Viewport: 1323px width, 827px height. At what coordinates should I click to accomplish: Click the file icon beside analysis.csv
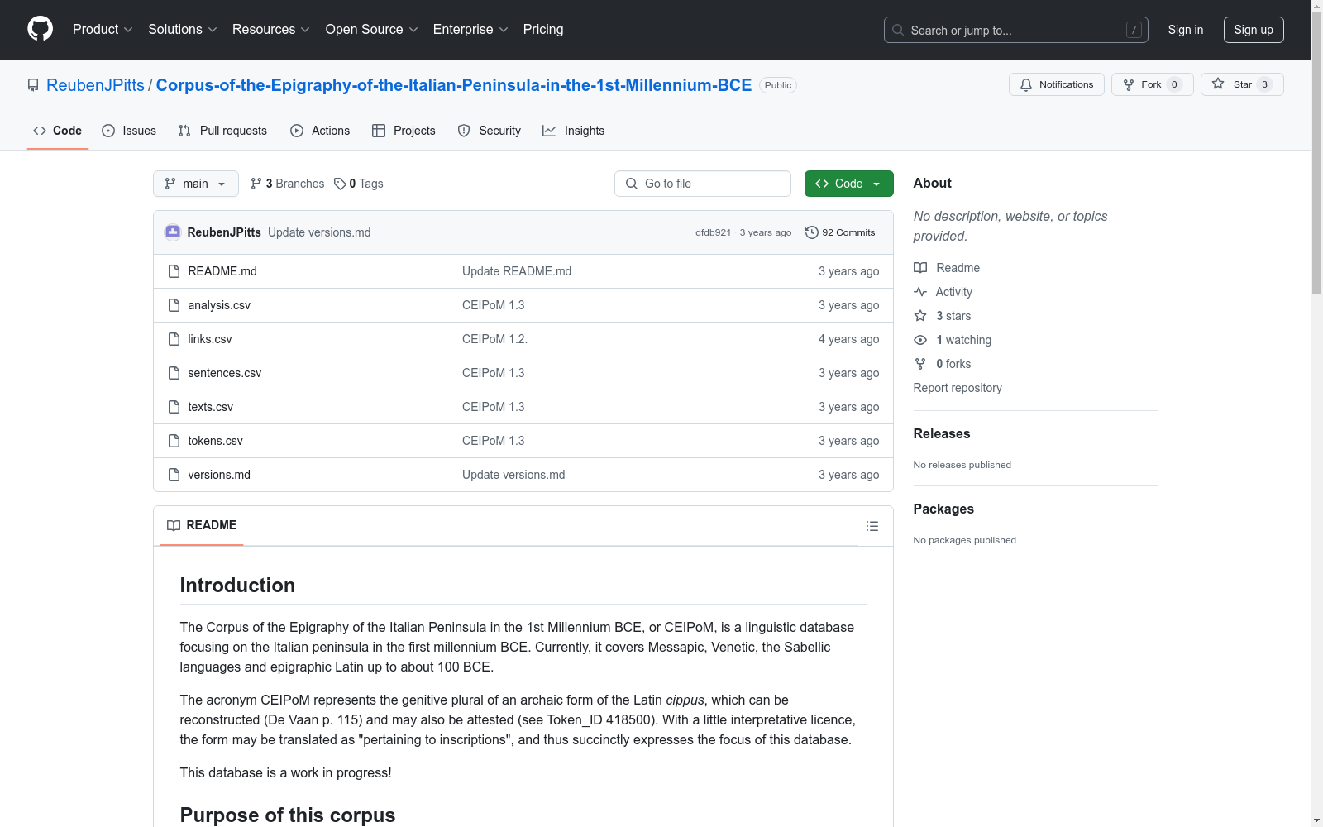[174, 305]
